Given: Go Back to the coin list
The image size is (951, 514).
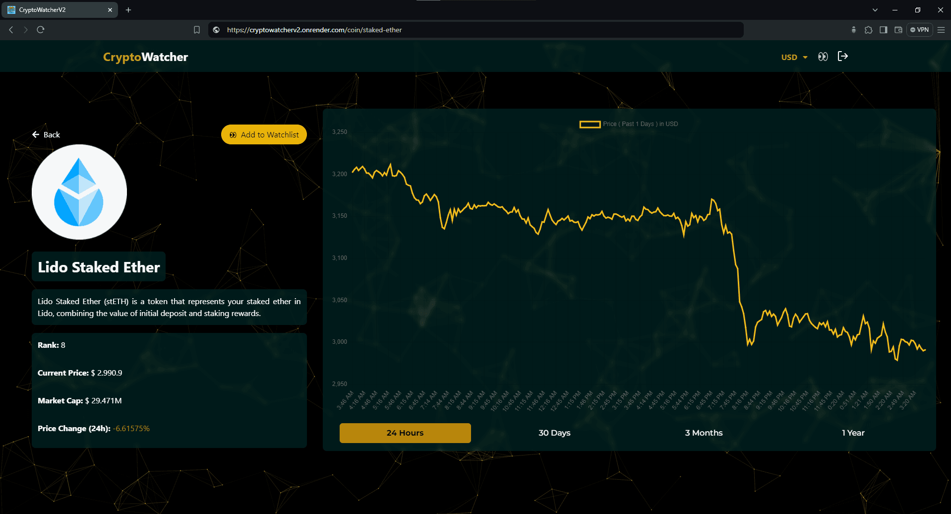Looking at the screenshot, I should [x=46, y=134].
